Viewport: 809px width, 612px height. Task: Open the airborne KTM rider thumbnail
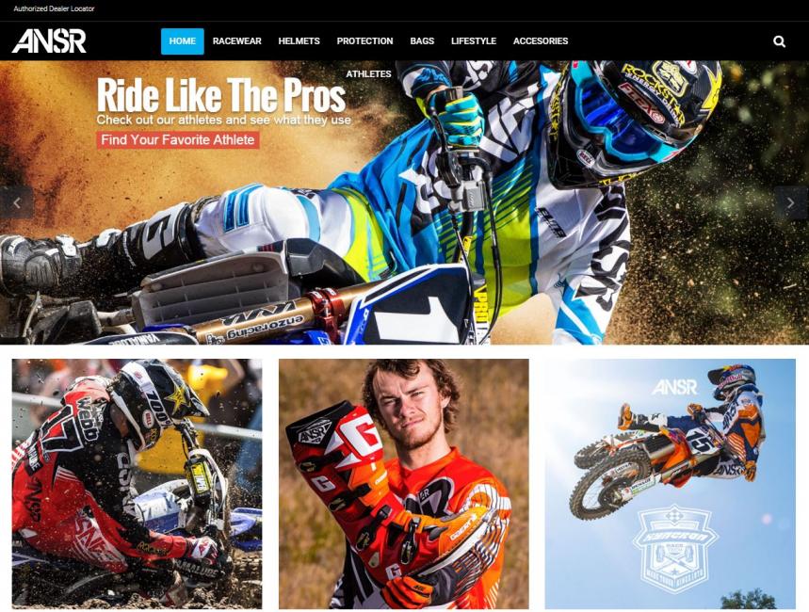pyautogui.click(x=671, y=484)
